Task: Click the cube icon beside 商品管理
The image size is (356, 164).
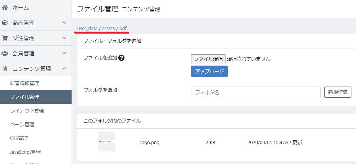Action: pos(5,23)
